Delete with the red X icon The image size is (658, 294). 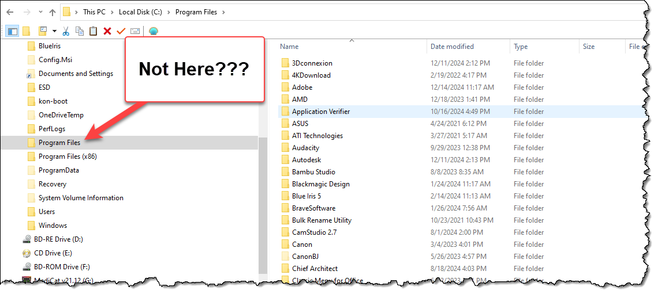coord(107,31)
